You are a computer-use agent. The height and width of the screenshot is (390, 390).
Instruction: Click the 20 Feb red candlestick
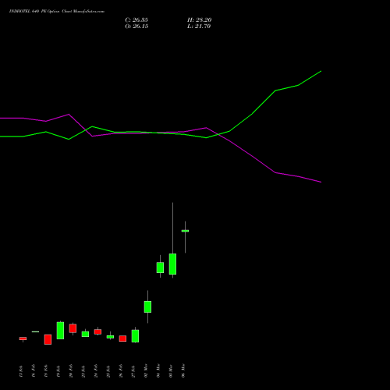click(73, 328)
